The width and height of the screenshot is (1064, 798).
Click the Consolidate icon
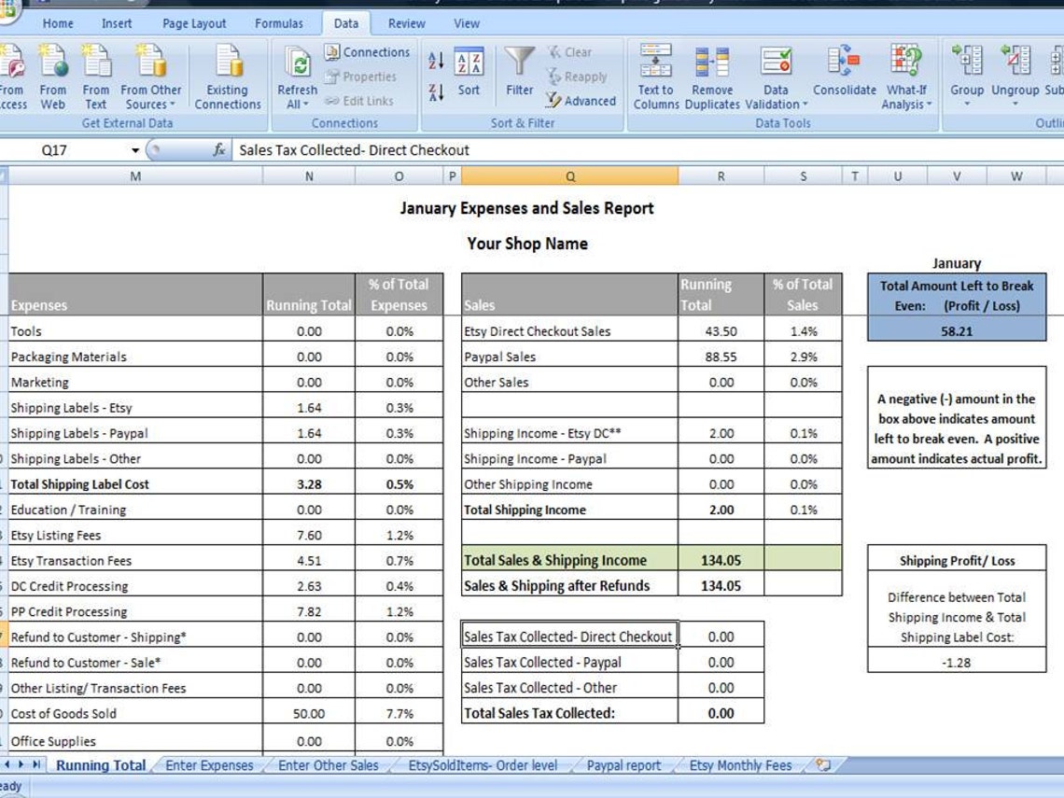click(843, 75)
